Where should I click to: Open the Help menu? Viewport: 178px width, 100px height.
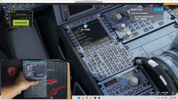click(x=33, y=4)
